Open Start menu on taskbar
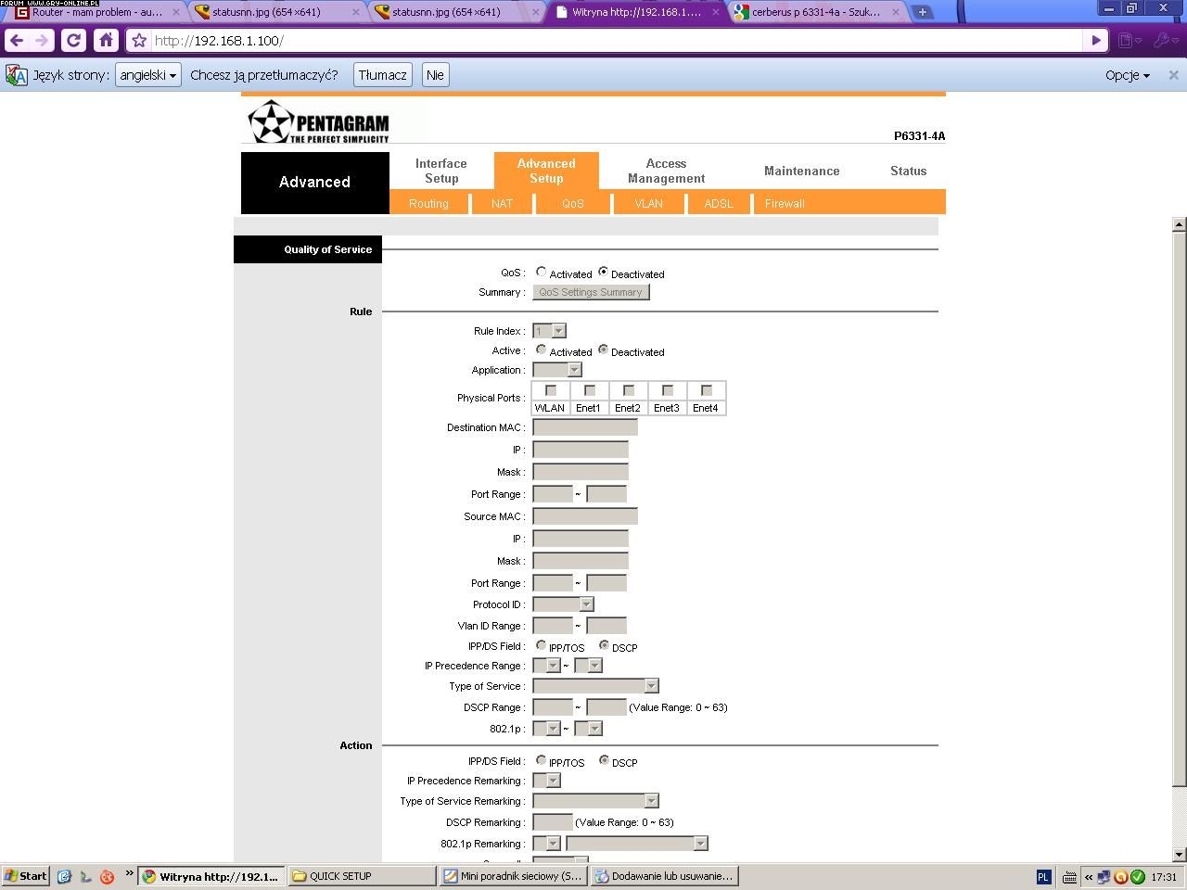 coord(25,876)
